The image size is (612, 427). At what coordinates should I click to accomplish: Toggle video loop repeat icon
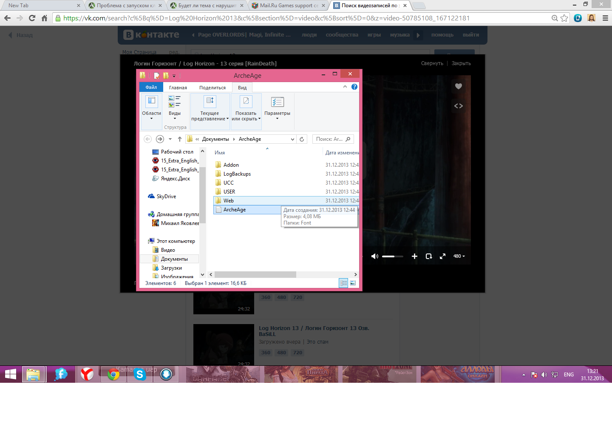[429, 256]
